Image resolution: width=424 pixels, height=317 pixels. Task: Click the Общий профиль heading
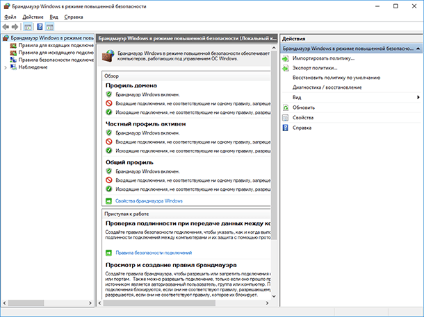coord(129,162)
